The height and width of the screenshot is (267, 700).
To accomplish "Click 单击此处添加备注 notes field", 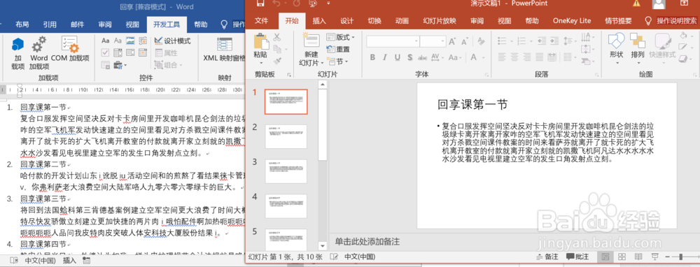I will coord(367,242).
